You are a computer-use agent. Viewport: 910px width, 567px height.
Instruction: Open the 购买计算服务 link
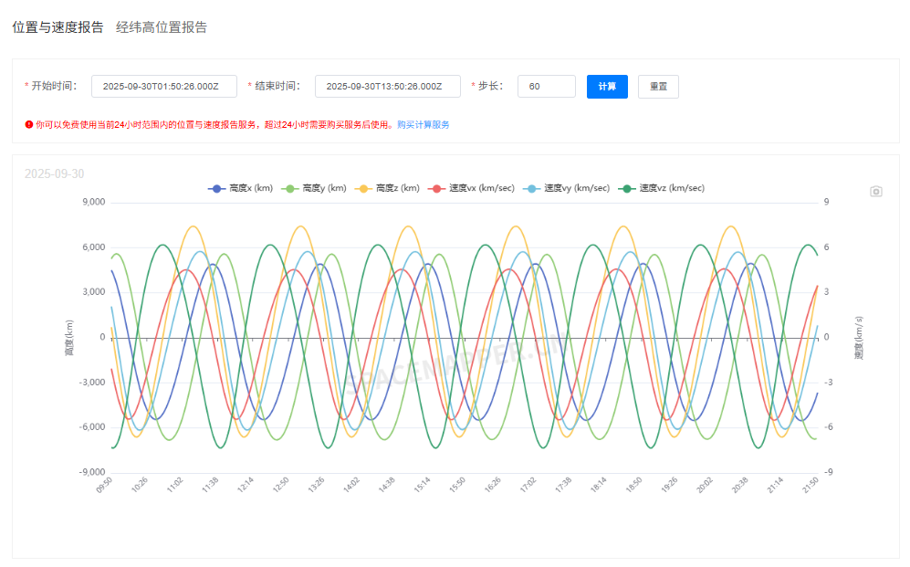423,124
